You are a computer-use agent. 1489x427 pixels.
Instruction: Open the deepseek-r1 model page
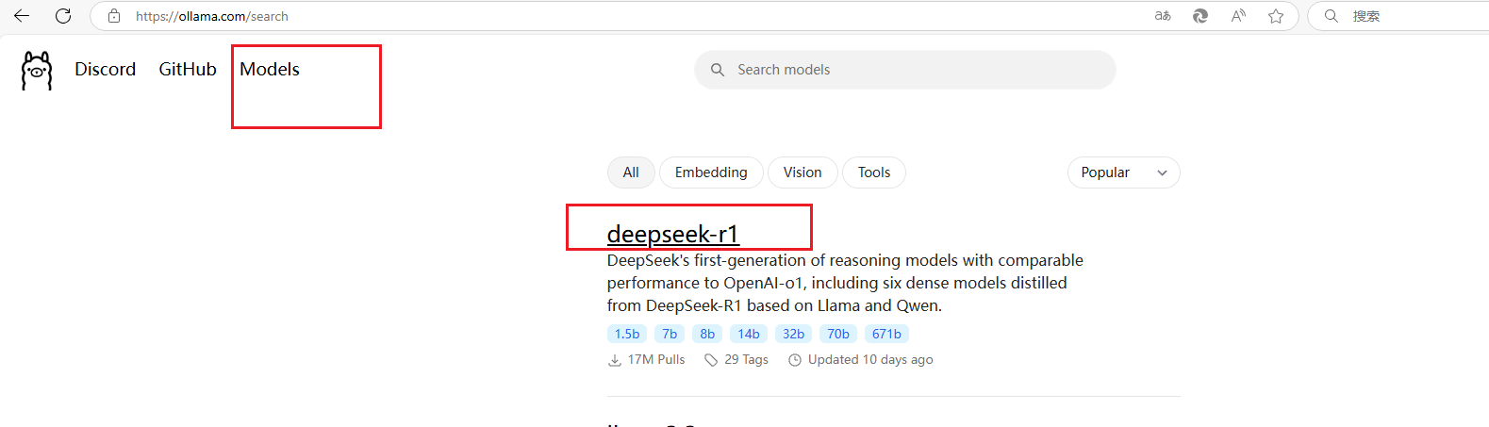[x=672, y=234]
